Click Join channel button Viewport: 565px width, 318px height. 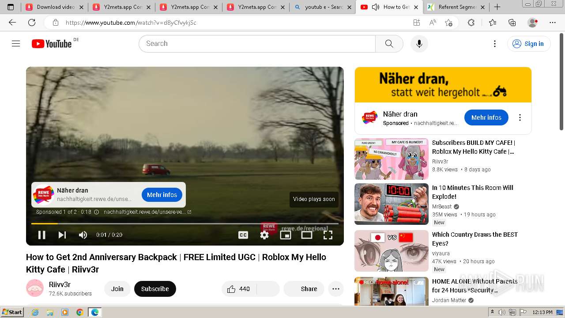(117, 289)
